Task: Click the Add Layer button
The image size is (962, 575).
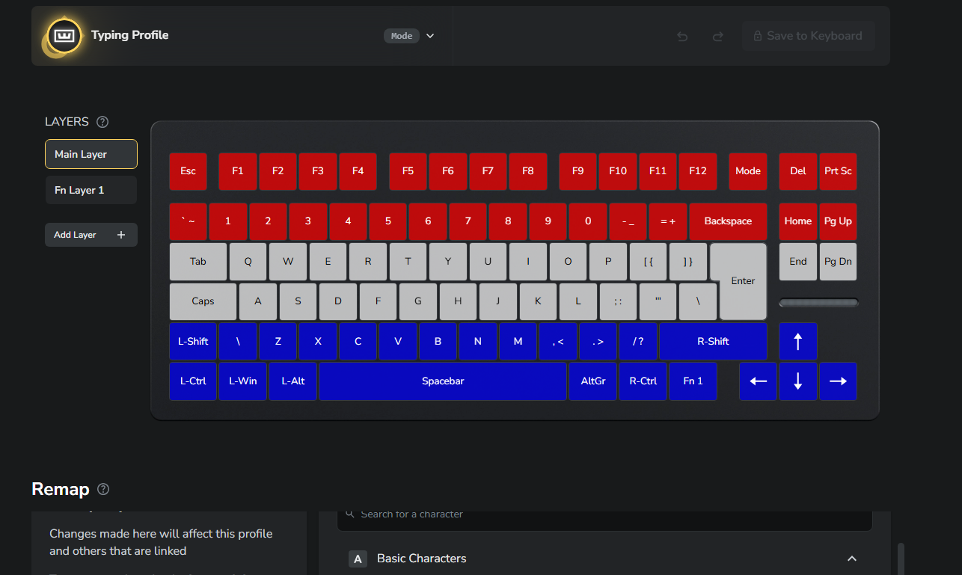Action: click(91, 235)
